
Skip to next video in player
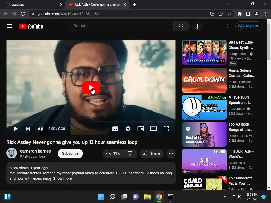[x=28, y=129]
